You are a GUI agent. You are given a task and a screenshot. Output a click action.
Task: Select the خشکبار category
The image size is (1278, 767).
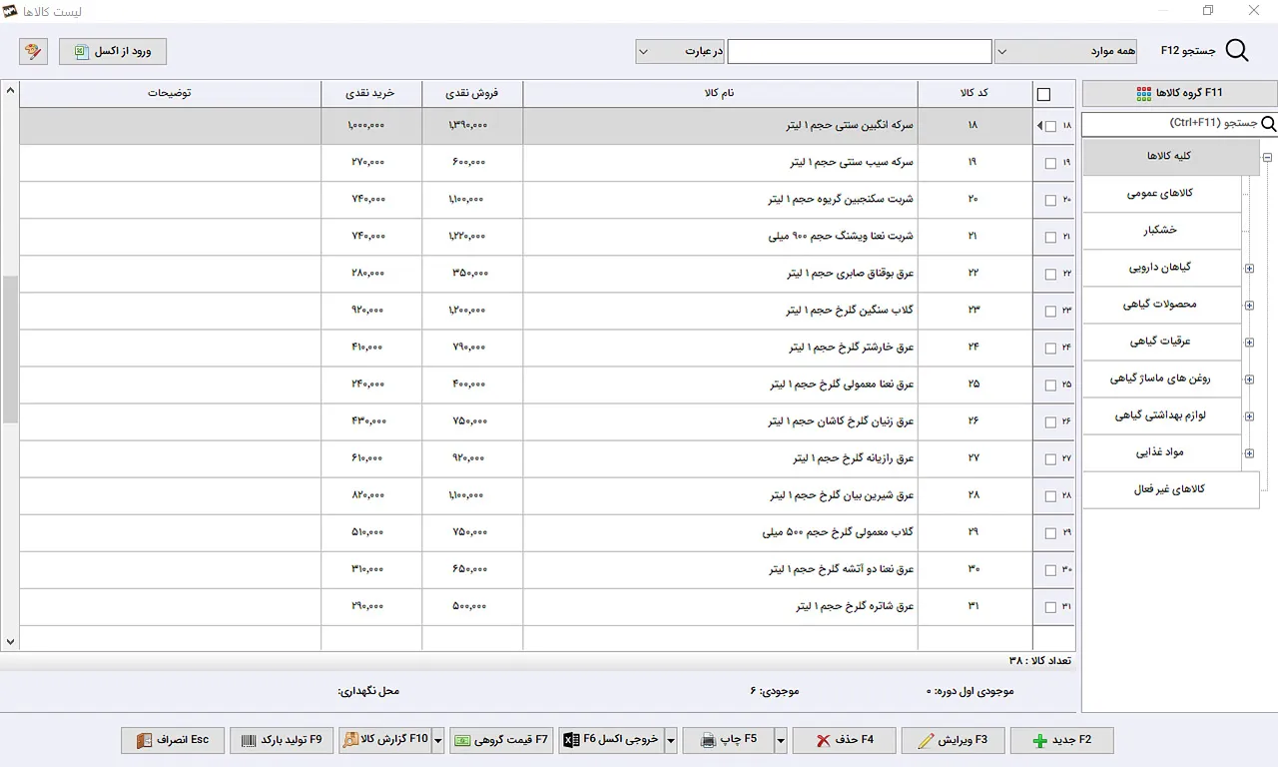pyautogui.click(x=1161, y=230)
